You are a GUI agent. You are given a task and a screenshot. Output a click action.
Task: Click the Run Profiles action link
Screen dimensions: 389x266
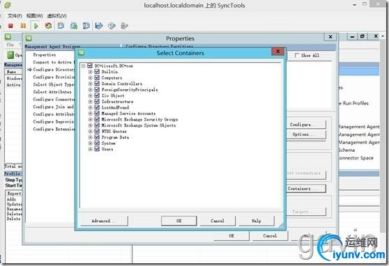tap(353, 103)
